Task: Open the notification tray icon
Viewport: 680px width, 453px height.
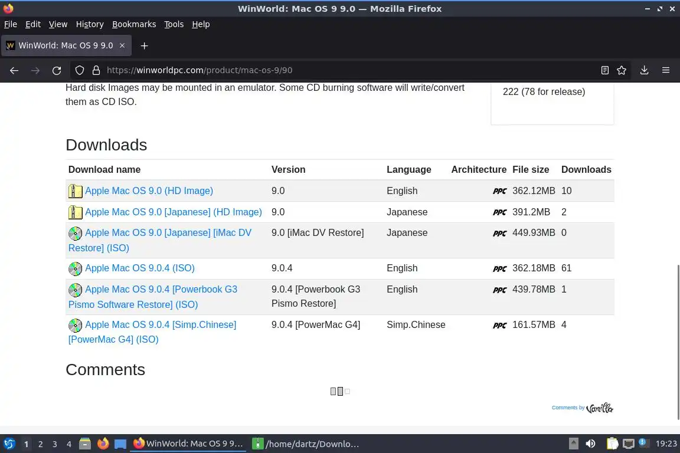Action: click(644, 443)
